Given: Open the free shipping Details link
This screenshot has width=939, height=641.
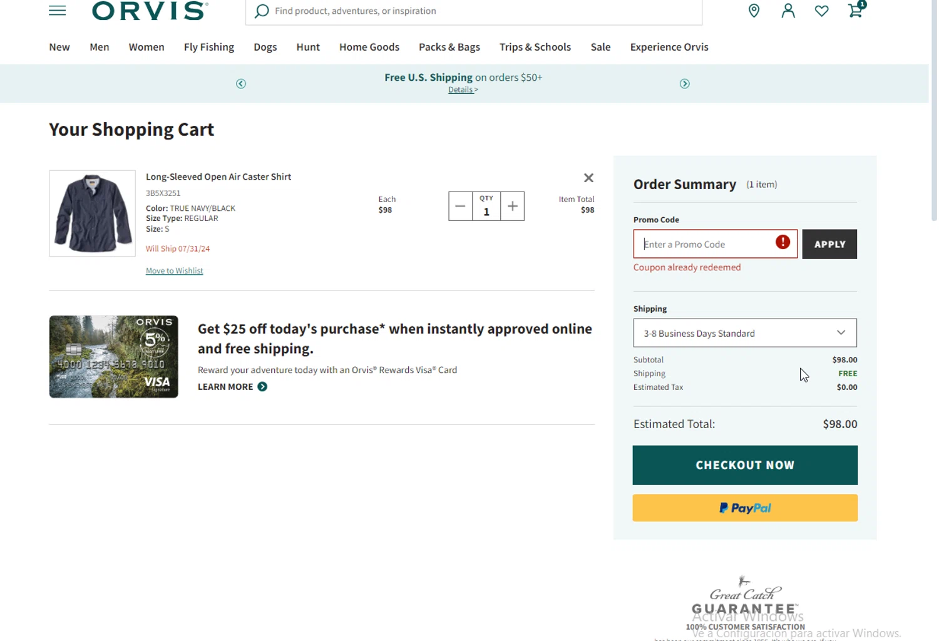Looking at the screenshot, I should [463, 90].
